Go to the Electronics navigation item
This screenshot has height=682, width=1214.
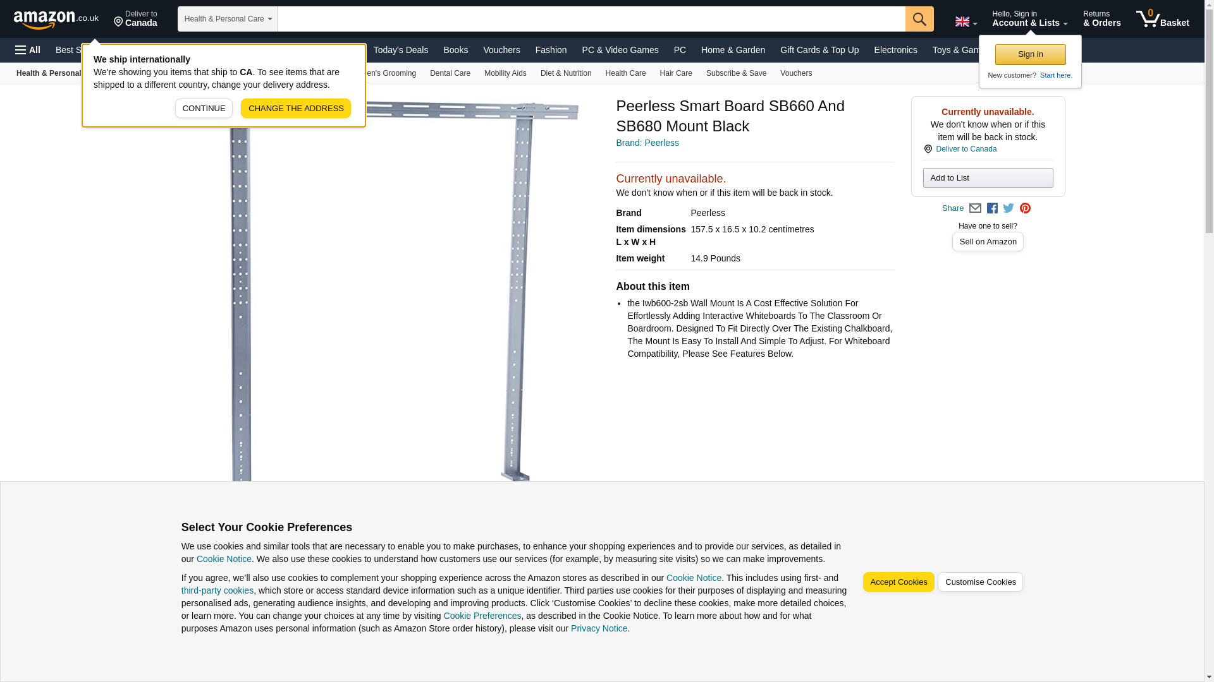(895, 50)
